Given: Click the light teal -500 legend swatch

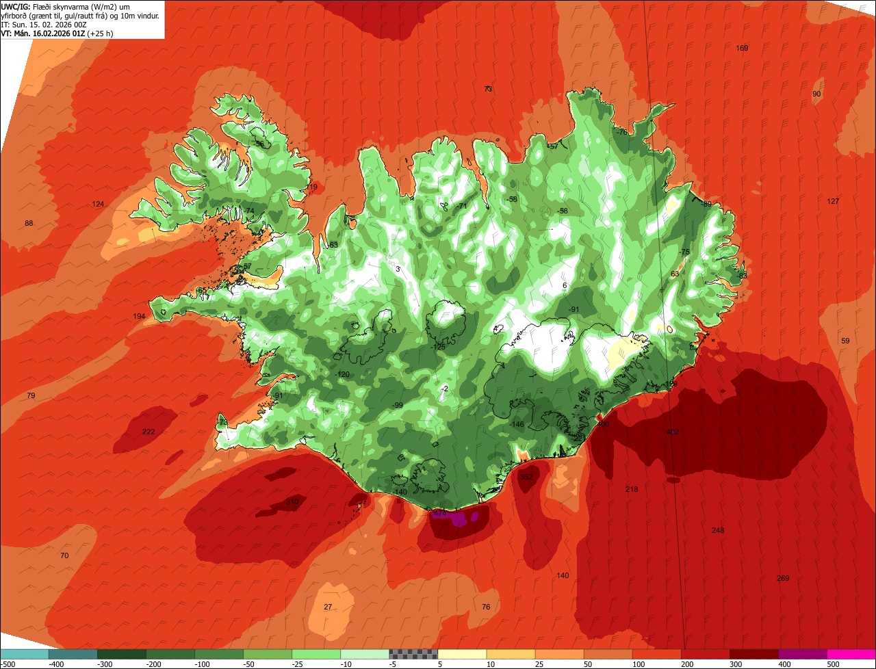Looking at the screenshot, I should coord(24,654).
